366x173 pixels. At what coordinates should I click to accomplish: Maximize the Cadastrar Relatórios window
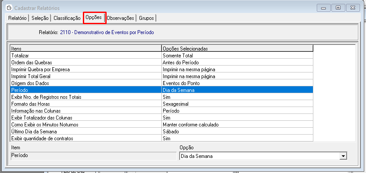[x=338, y=8]
